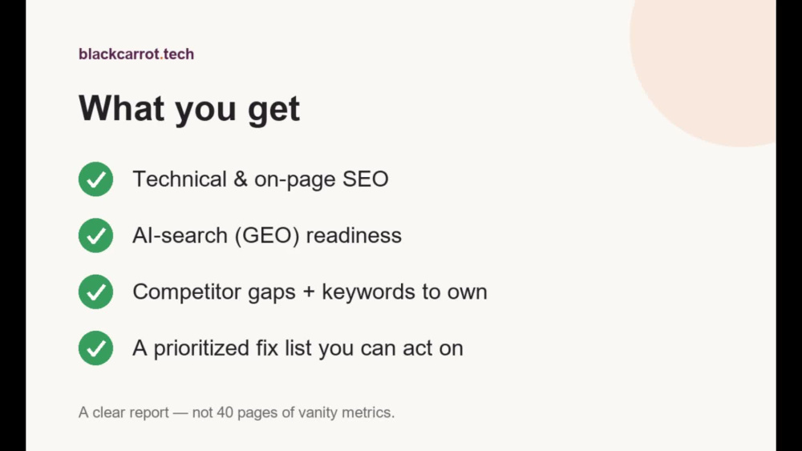The height and width of the screenshot is (451, 802).
Task: Click the right black letterbox bar
Action: (x=788, y=225)
